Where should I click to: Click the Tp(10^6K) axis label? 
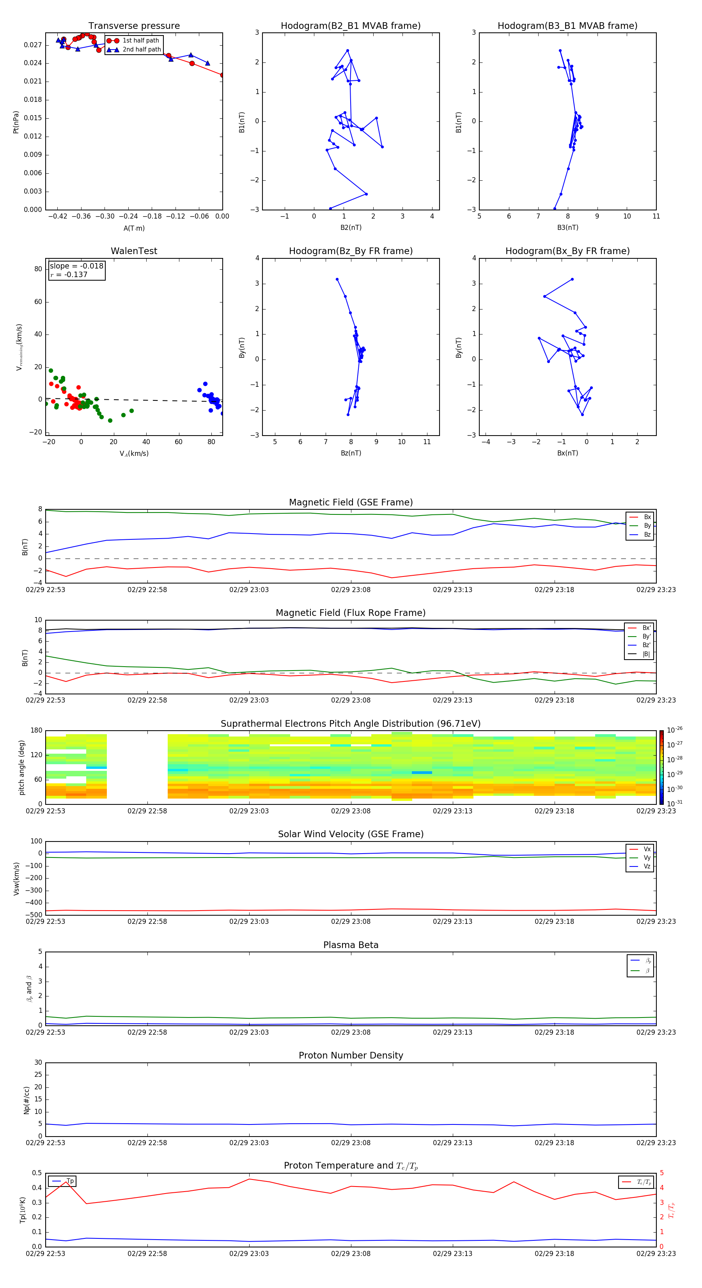23,1210
